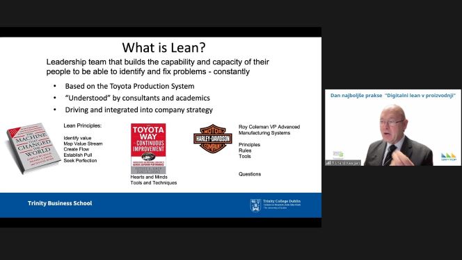Select the Toyota Way book cover
The height and width of the screenshot is (260, 462).
pos(148,148)
